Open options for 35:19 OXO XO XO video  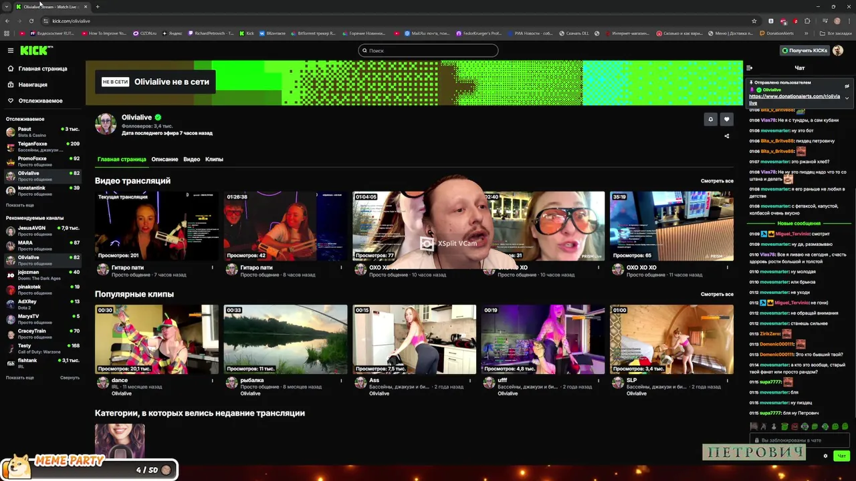pyautogui.click(x=727, y=268)
